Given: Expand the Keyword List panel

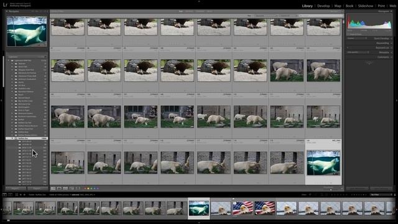Looking at the screenshot, I should 391,48.
